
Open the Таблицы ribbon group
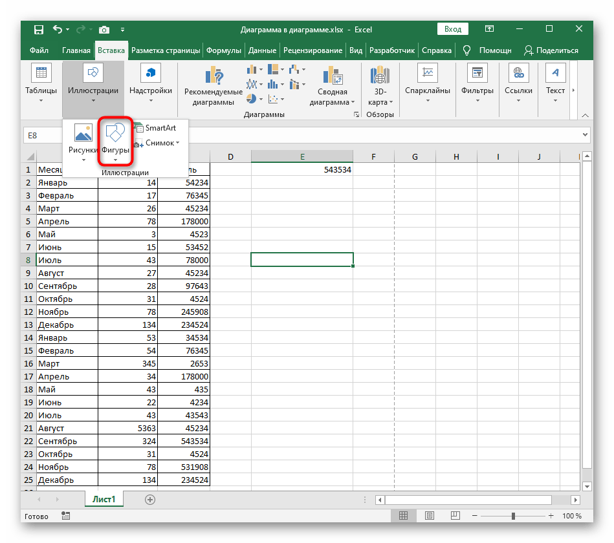pyautogui.click(x=41, y=84)
